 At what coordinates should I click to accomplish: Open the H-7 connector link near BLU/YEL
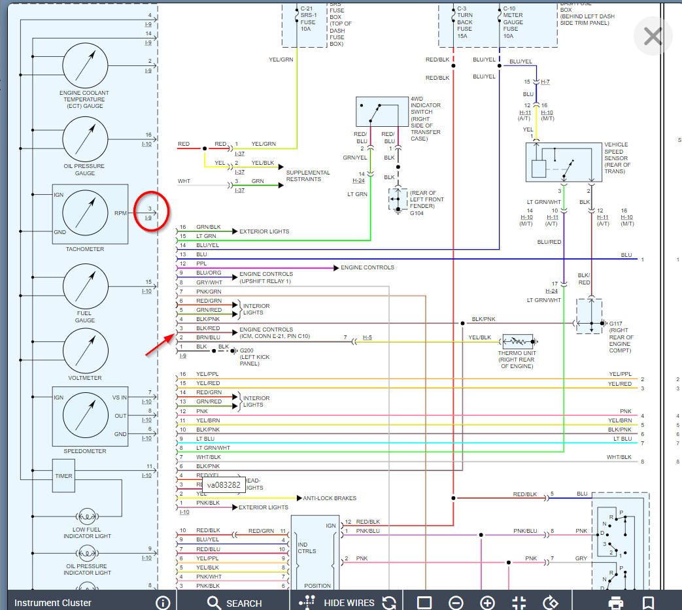coord(545,82)
